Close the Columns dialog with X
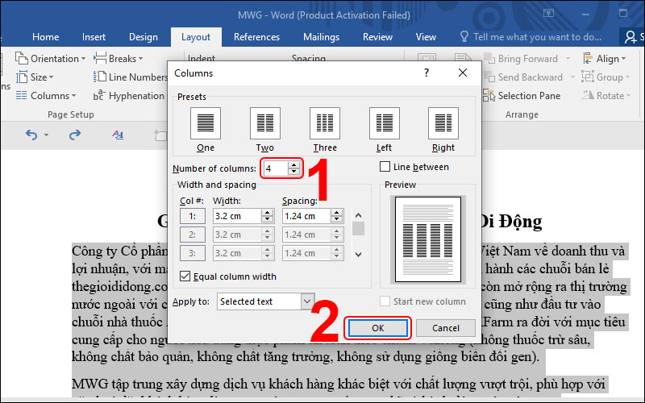 point(462,73)
